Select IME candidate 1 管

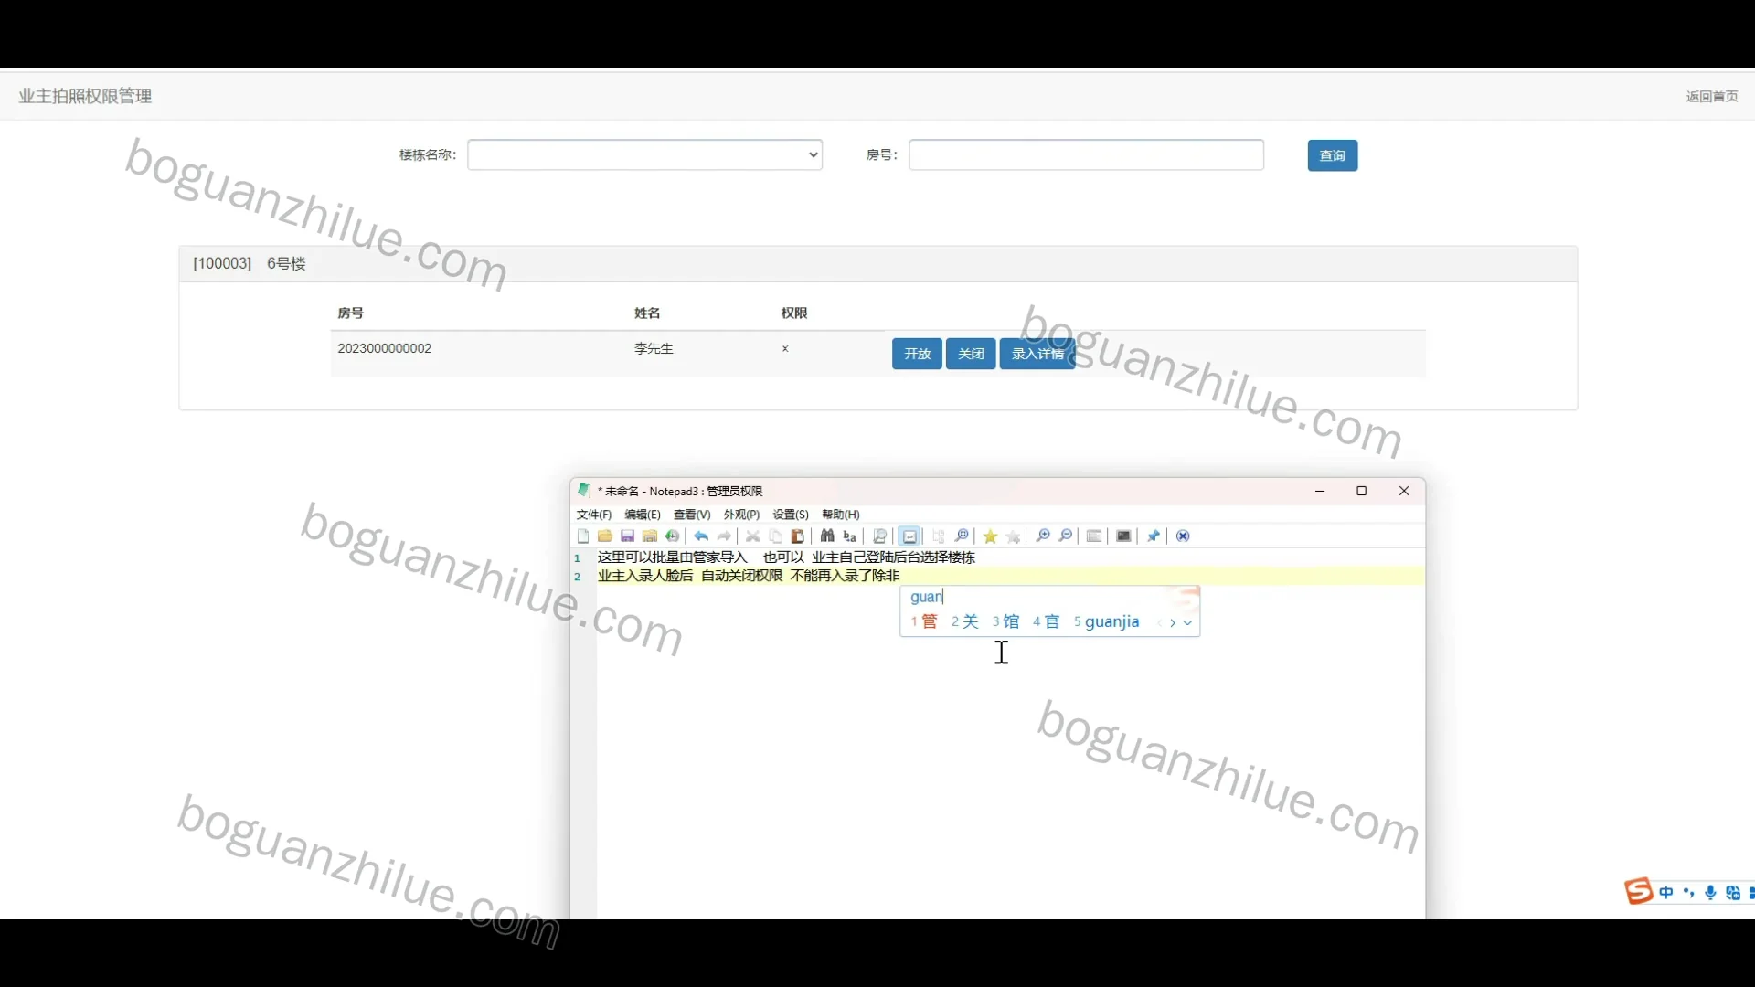(x=924, y=622)
